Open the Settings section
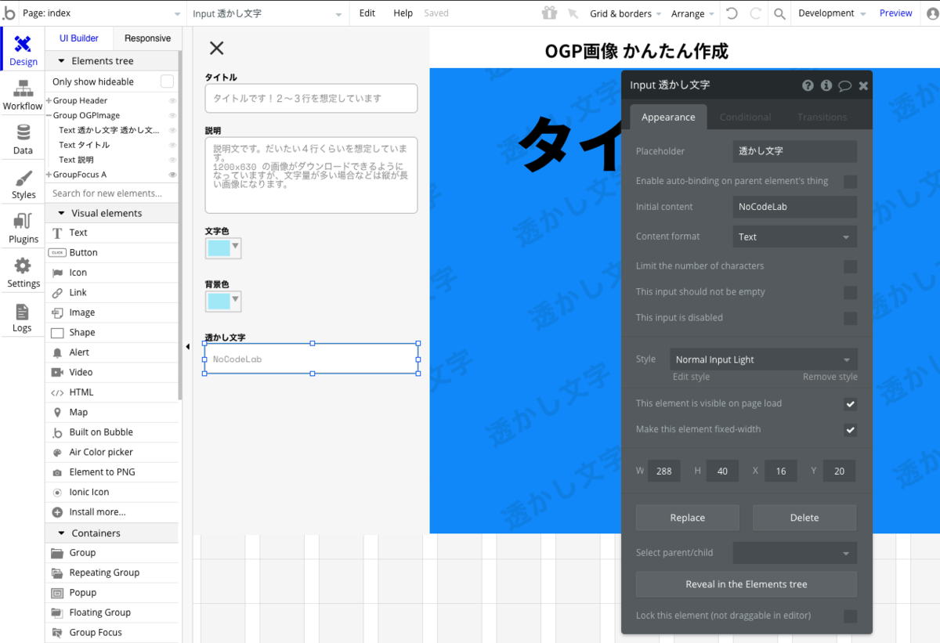 23,273
